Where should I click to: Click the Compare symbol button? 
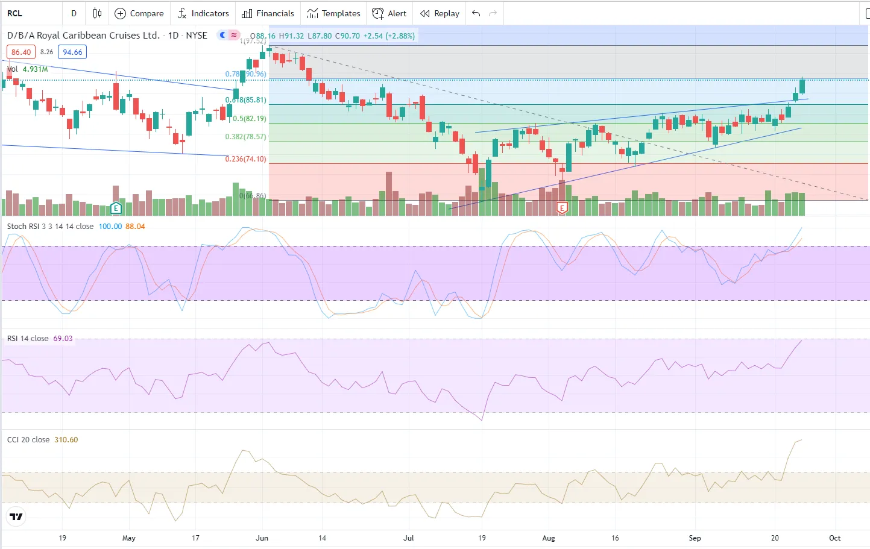point(139,13)
